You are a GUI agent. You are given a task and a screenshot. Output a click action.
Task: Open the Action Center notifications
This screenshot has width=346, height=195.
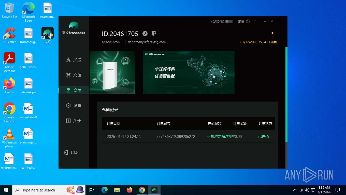click(x=338, y=190)
